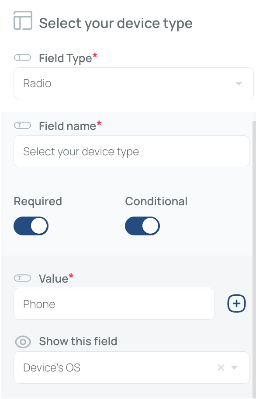
Task: Click the eye icon beside Show this field
Action: click(x=23, y=342)
